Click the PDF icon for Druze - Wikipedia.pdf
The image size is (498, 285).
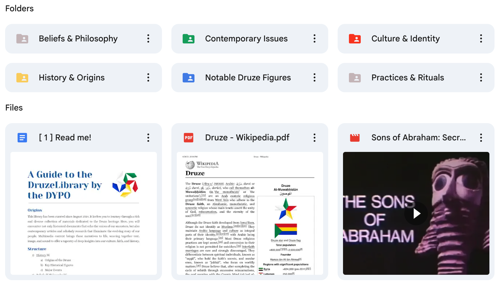pos(189,138)
